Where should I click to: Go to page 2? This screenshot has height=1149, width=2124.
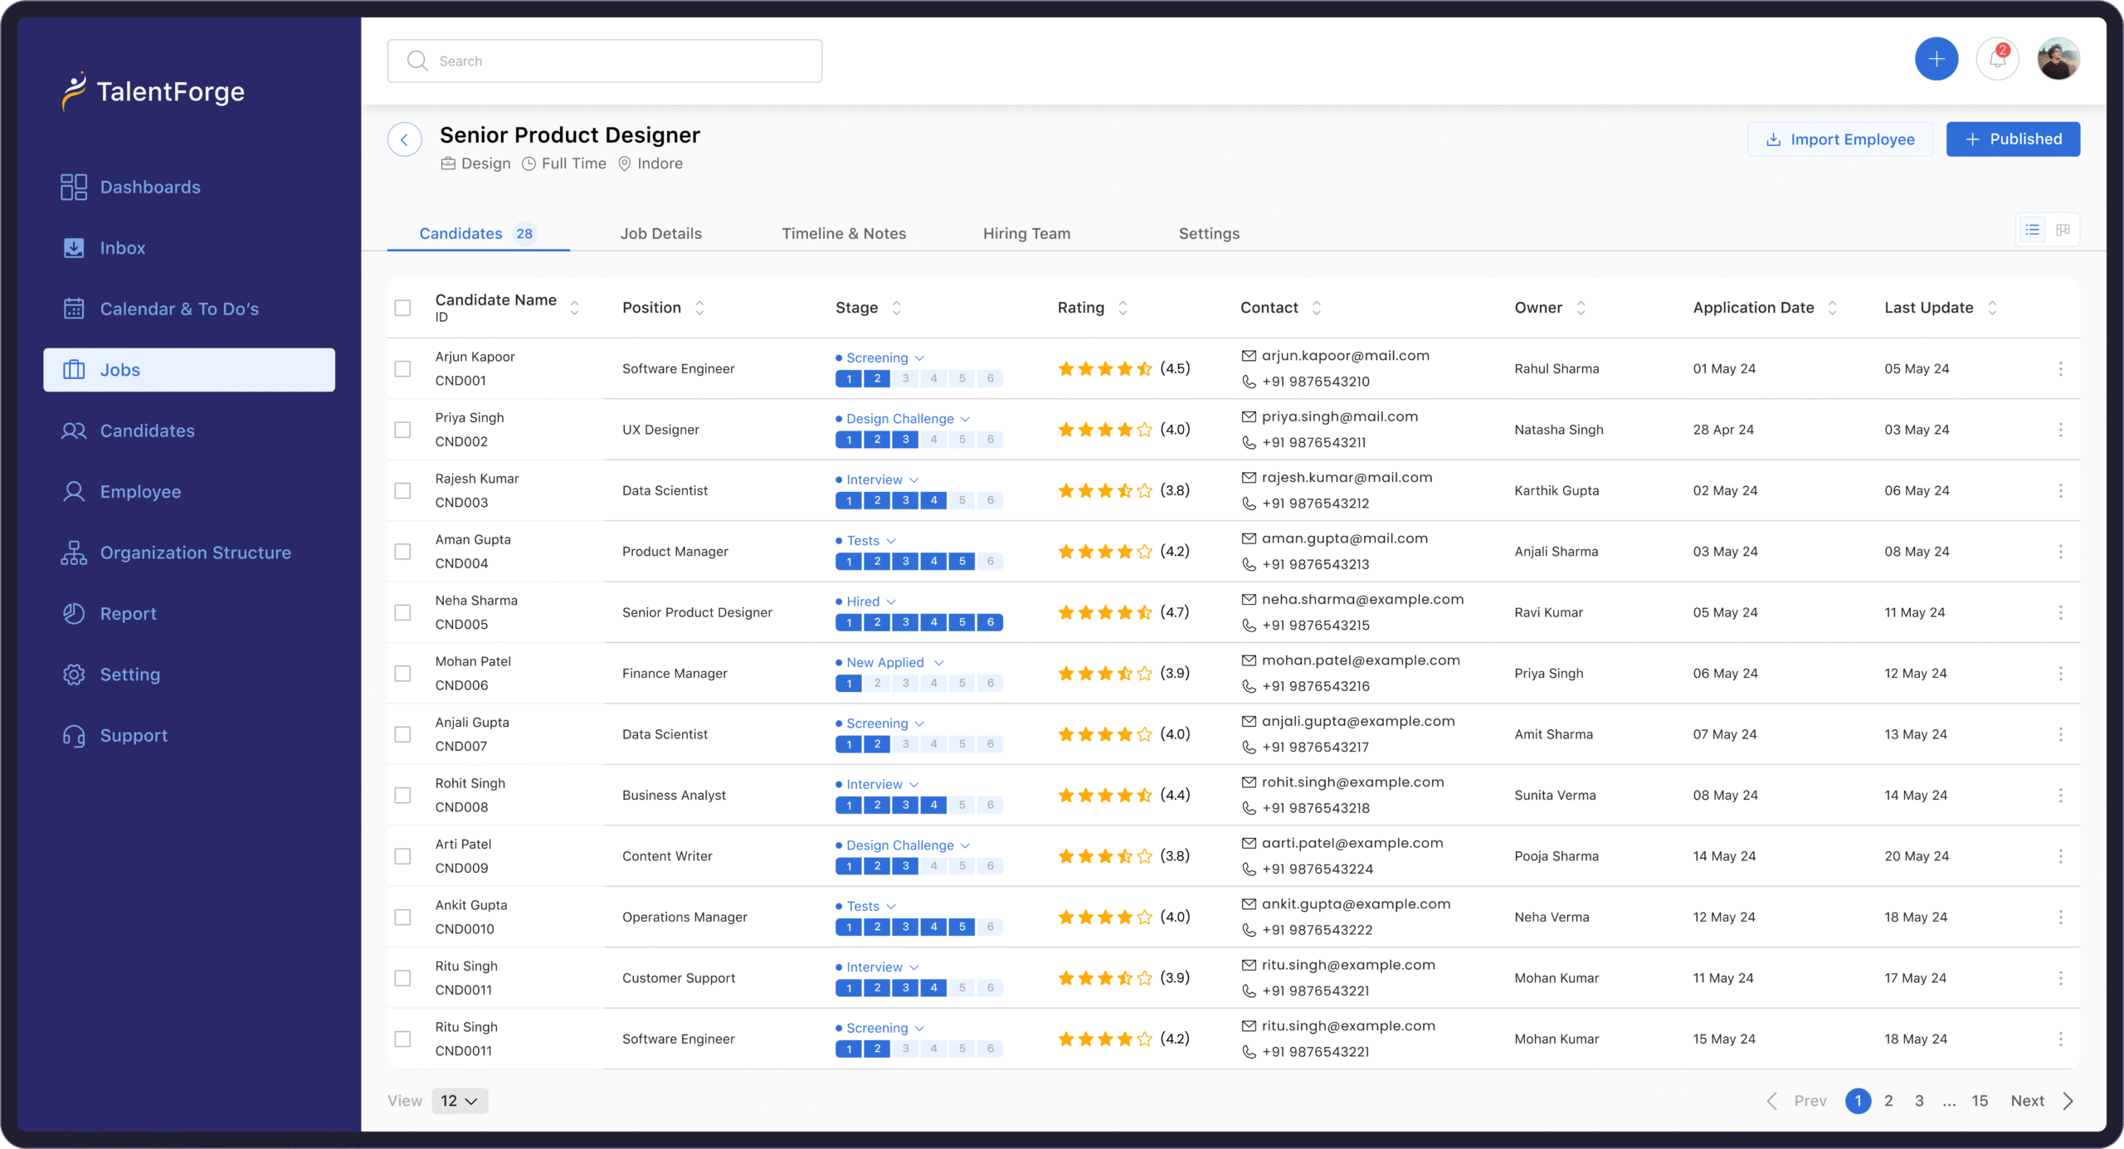[x=1888, y=1101]
